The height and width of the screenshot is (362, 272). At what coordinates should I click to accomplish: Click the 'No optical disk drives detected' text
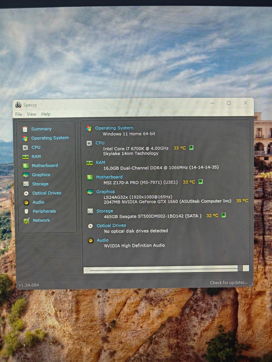(136, 231)
